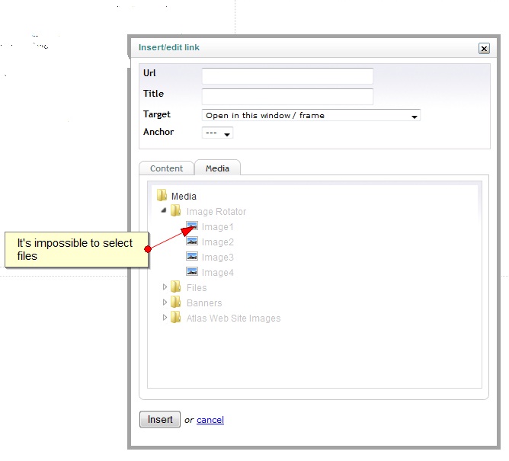Viewport: 509px width, 461px height.
Task: Open the Anchor dropdown
Action: (x=217, y=133)
